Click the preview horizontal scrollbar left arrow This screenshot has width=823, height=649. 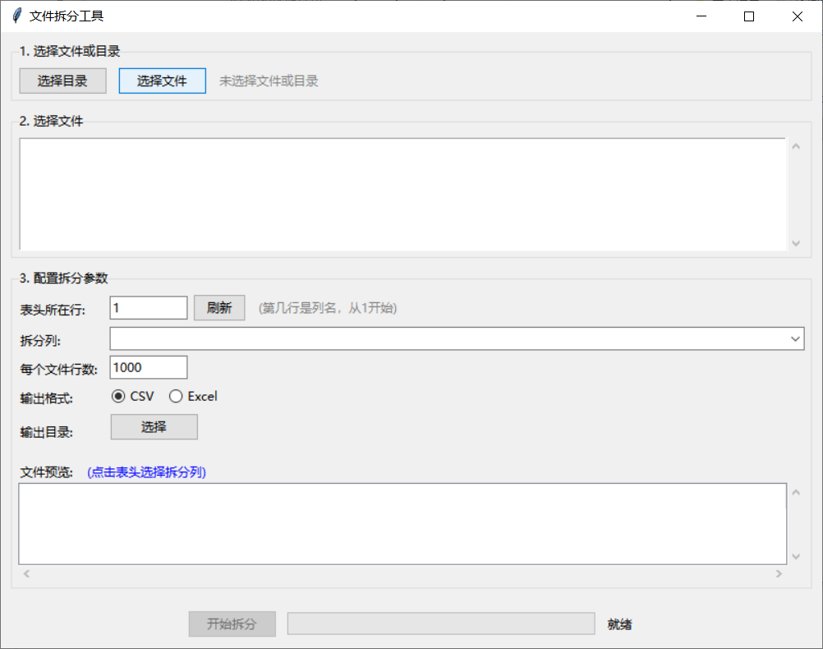tap(25, 573)
